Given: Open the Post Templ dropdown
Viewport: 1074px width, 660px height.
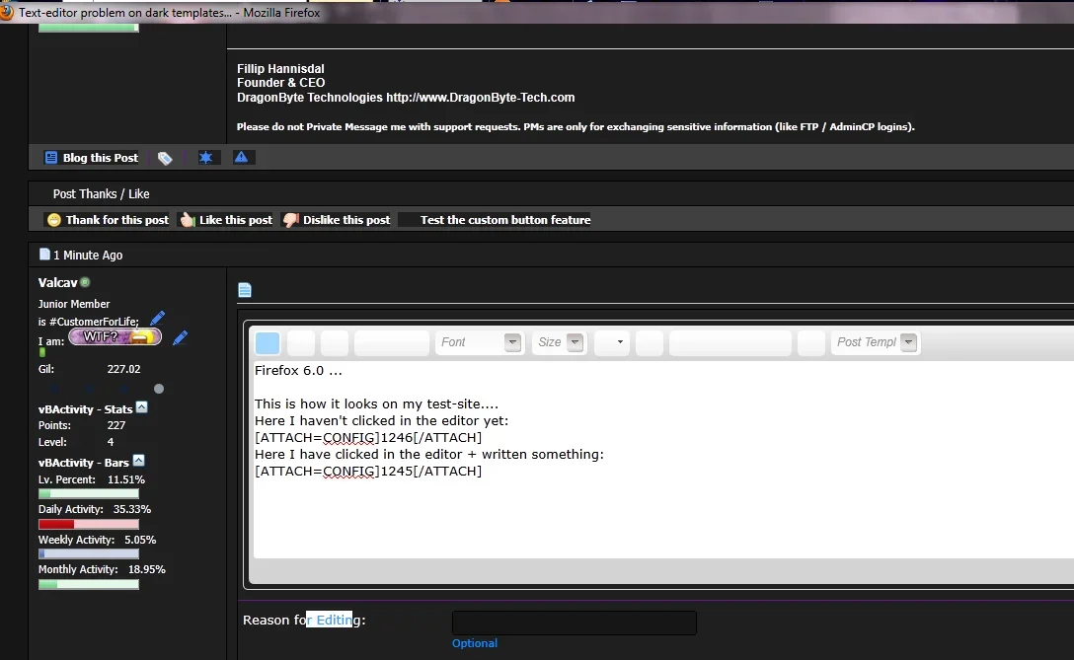Looking at the screenshot, I should [x=876, y=342].
